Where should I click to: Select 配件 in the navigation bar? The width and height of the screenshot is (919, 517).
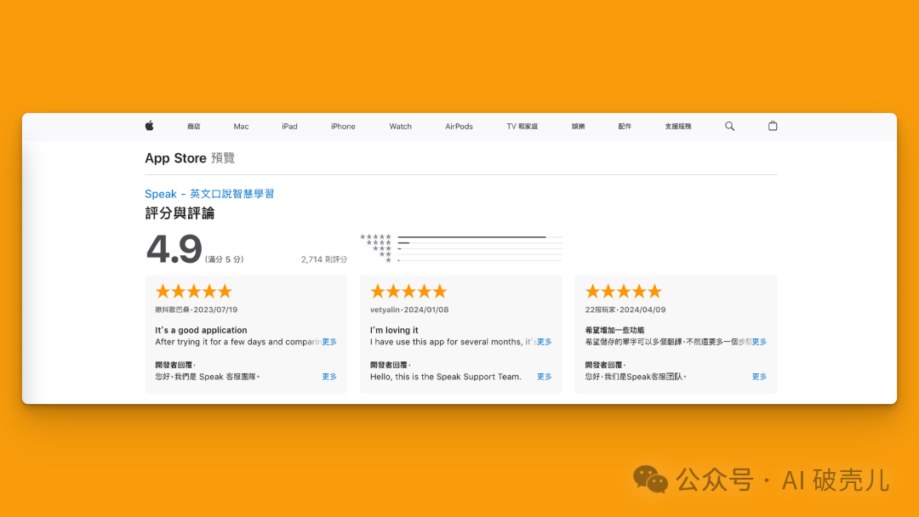tap(625, 127)
